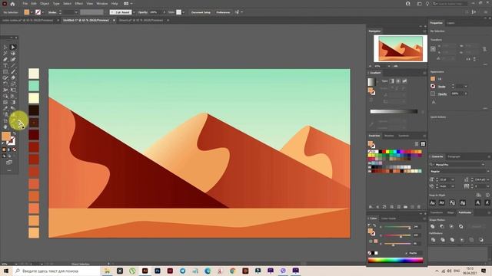
Task: Open stroke color dropdown in control bar
Action: point(43,12)
